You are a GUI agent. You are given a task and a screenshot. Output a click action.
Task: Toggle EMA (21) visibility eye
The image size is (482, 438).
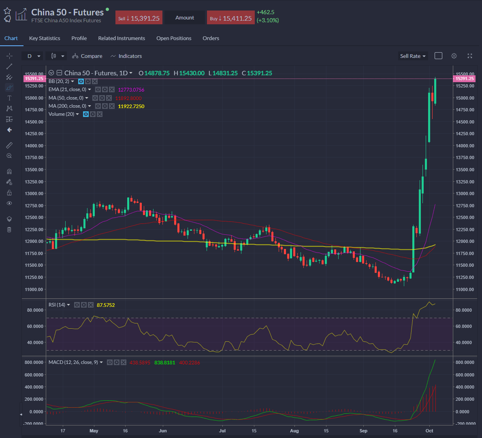pos(98,90)
